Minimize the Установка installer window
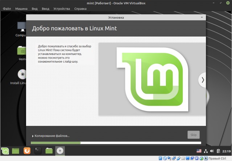This screenshot has width=232, height=161. click(x=202, y=17)
